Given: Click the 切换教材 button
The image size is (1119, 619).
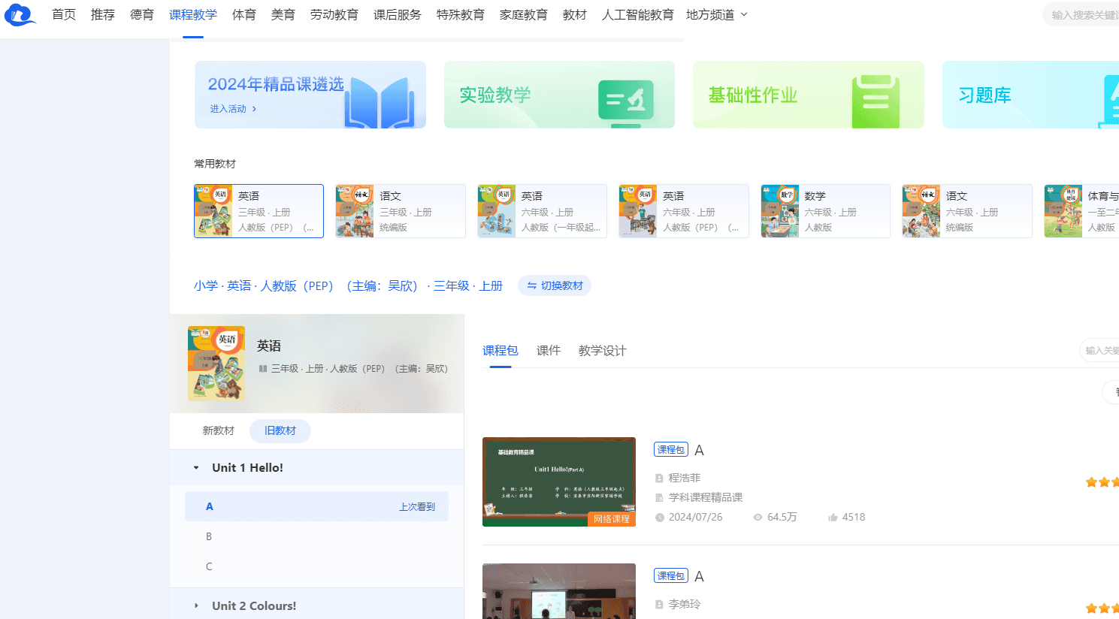Looking at the screenshot, I should click(555, 285).
